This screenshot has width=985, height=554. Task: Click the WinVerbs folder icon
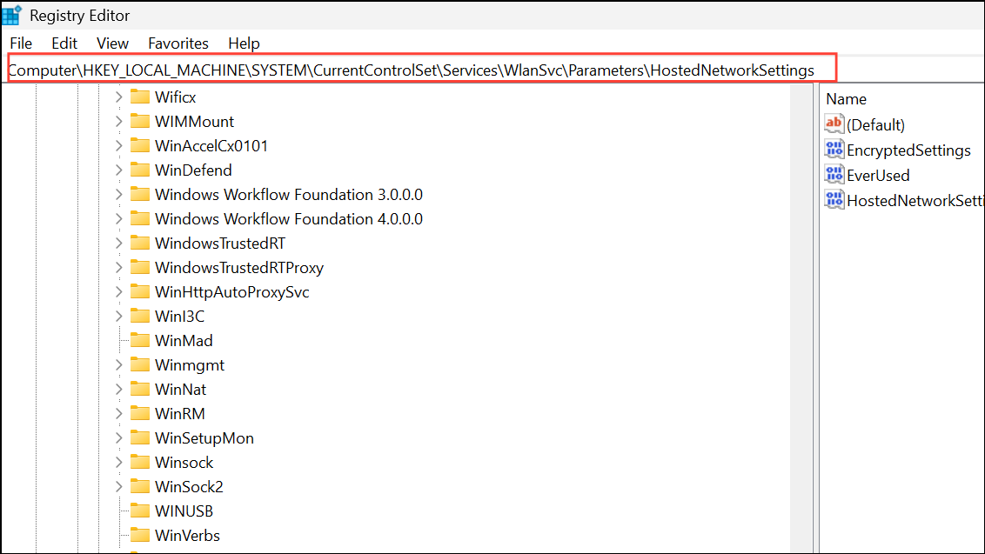tap(139, 535)
